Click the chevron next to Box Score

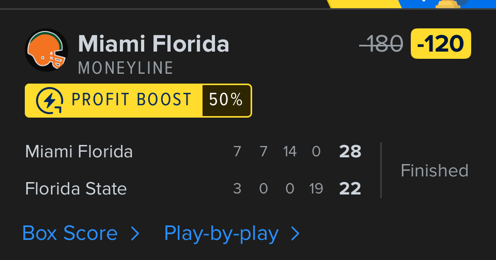coord(135,234)
